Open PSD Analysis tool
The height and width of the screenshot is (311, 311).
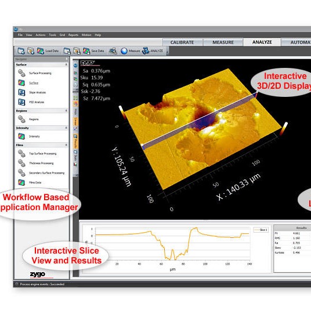(37, 102)
